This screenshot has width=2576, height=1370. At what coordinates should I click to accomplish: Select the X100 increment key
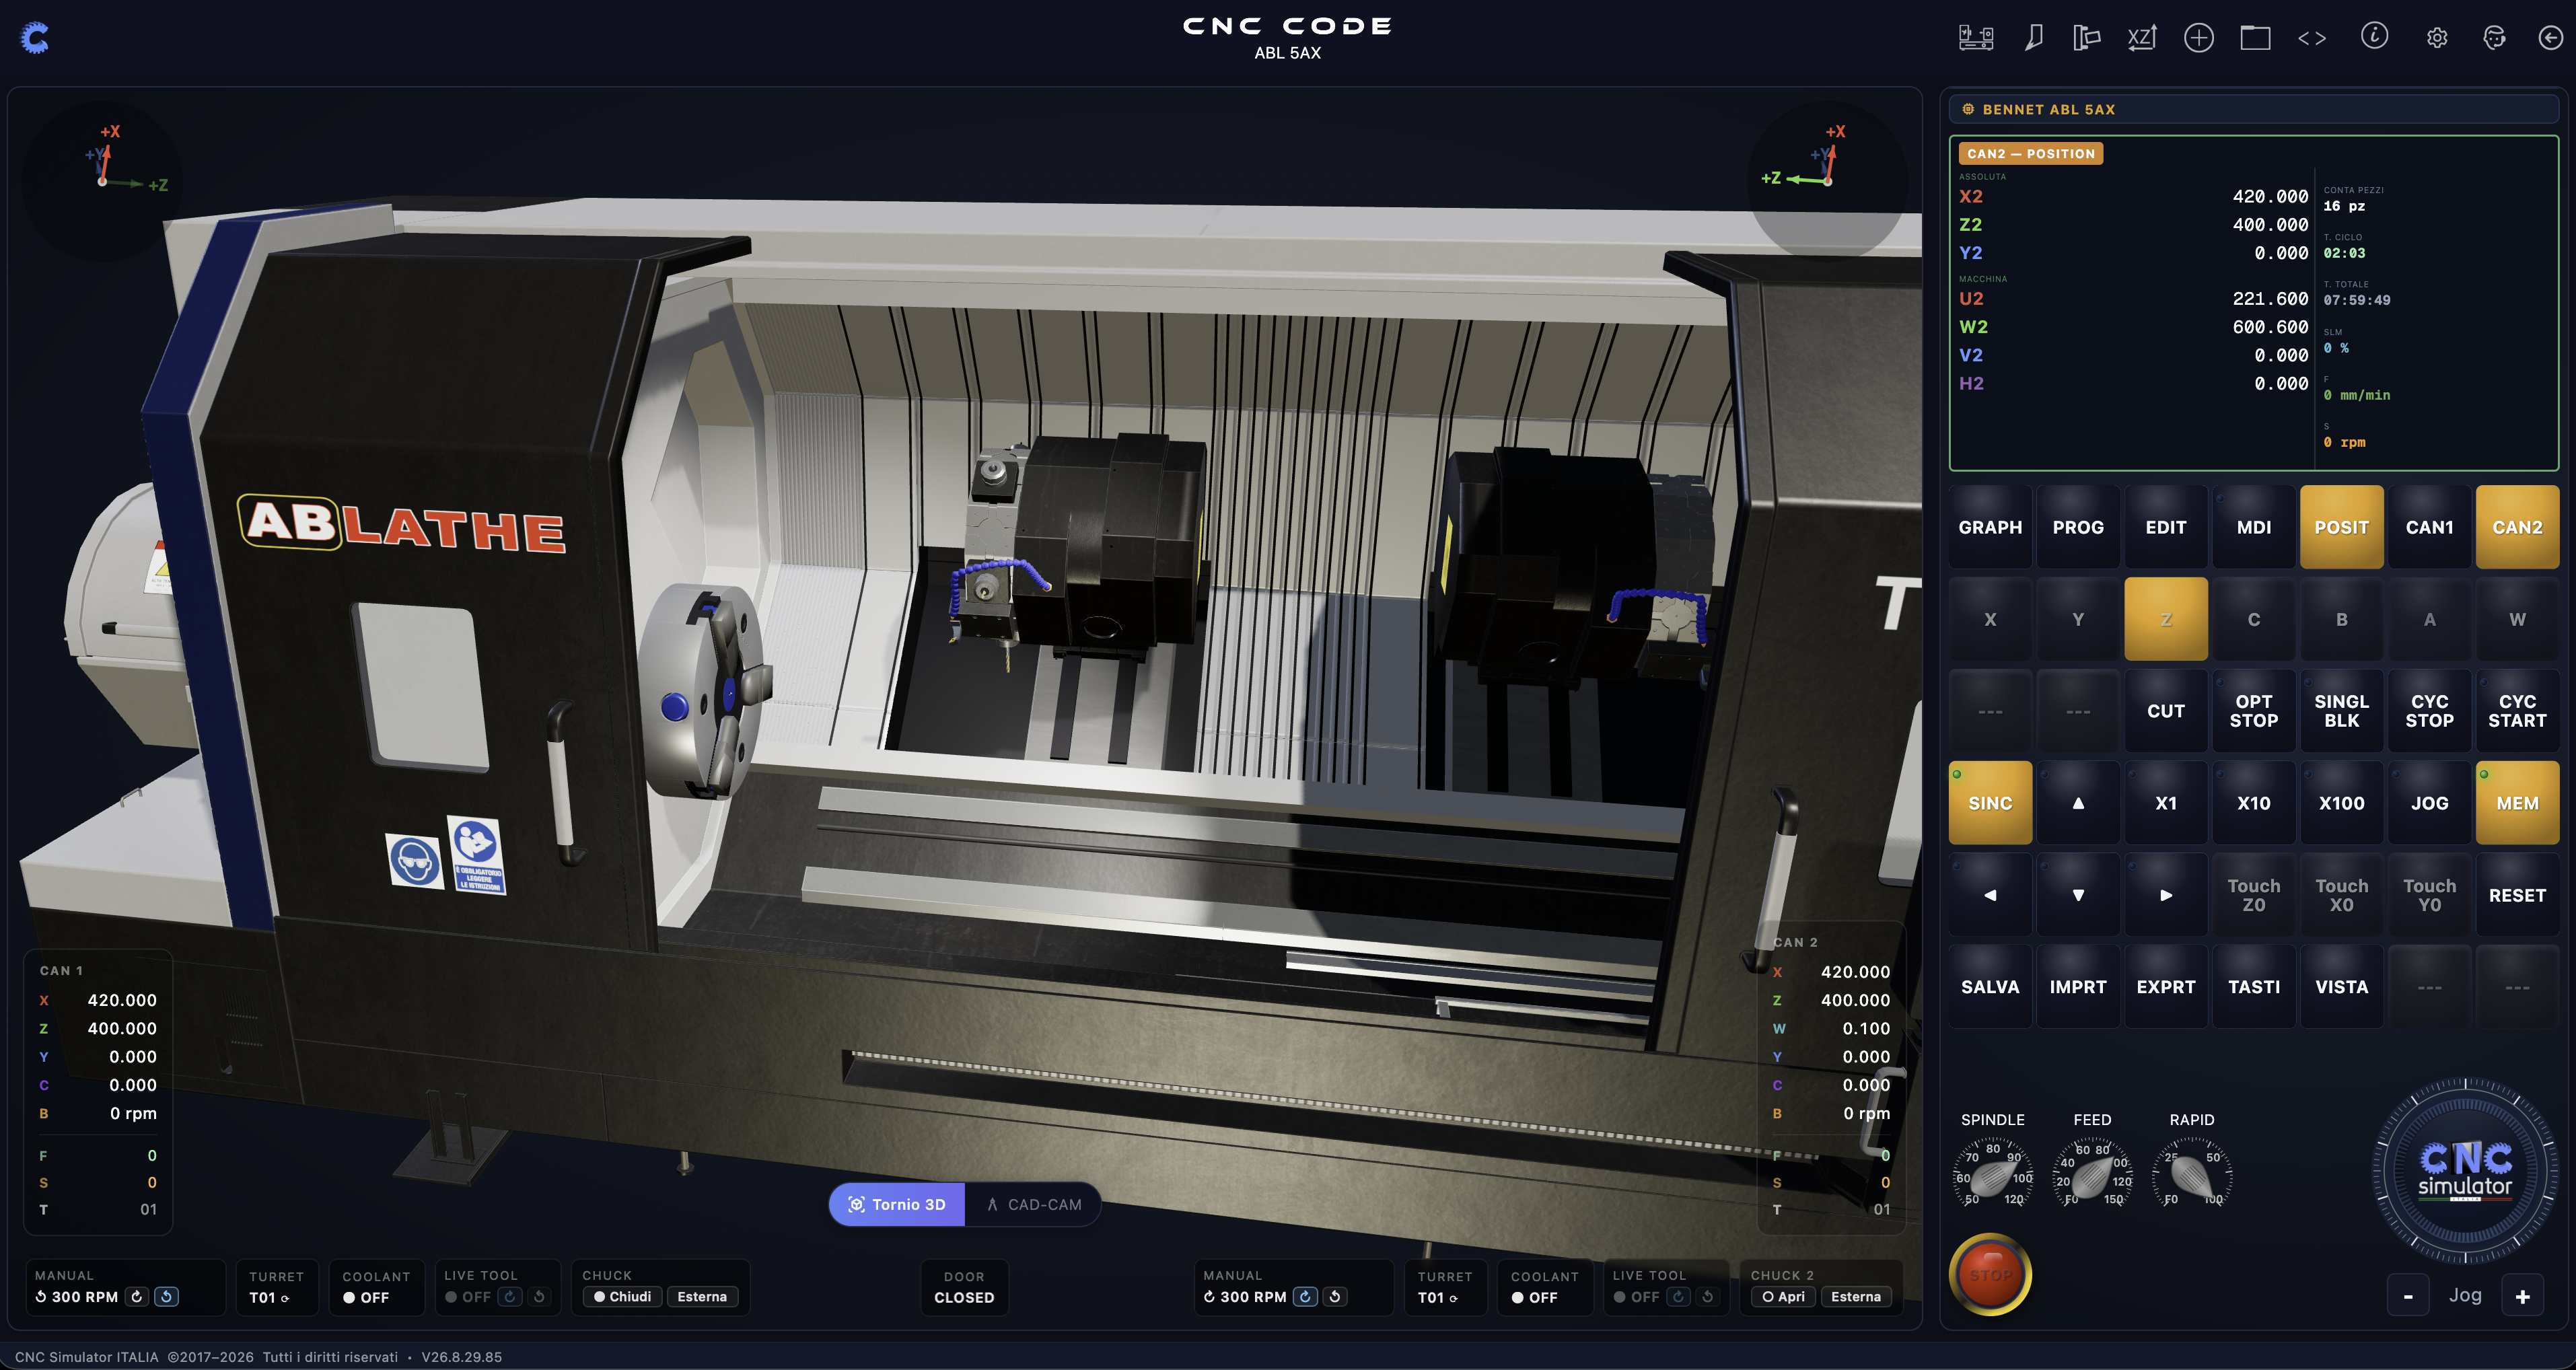[2341, 803]
